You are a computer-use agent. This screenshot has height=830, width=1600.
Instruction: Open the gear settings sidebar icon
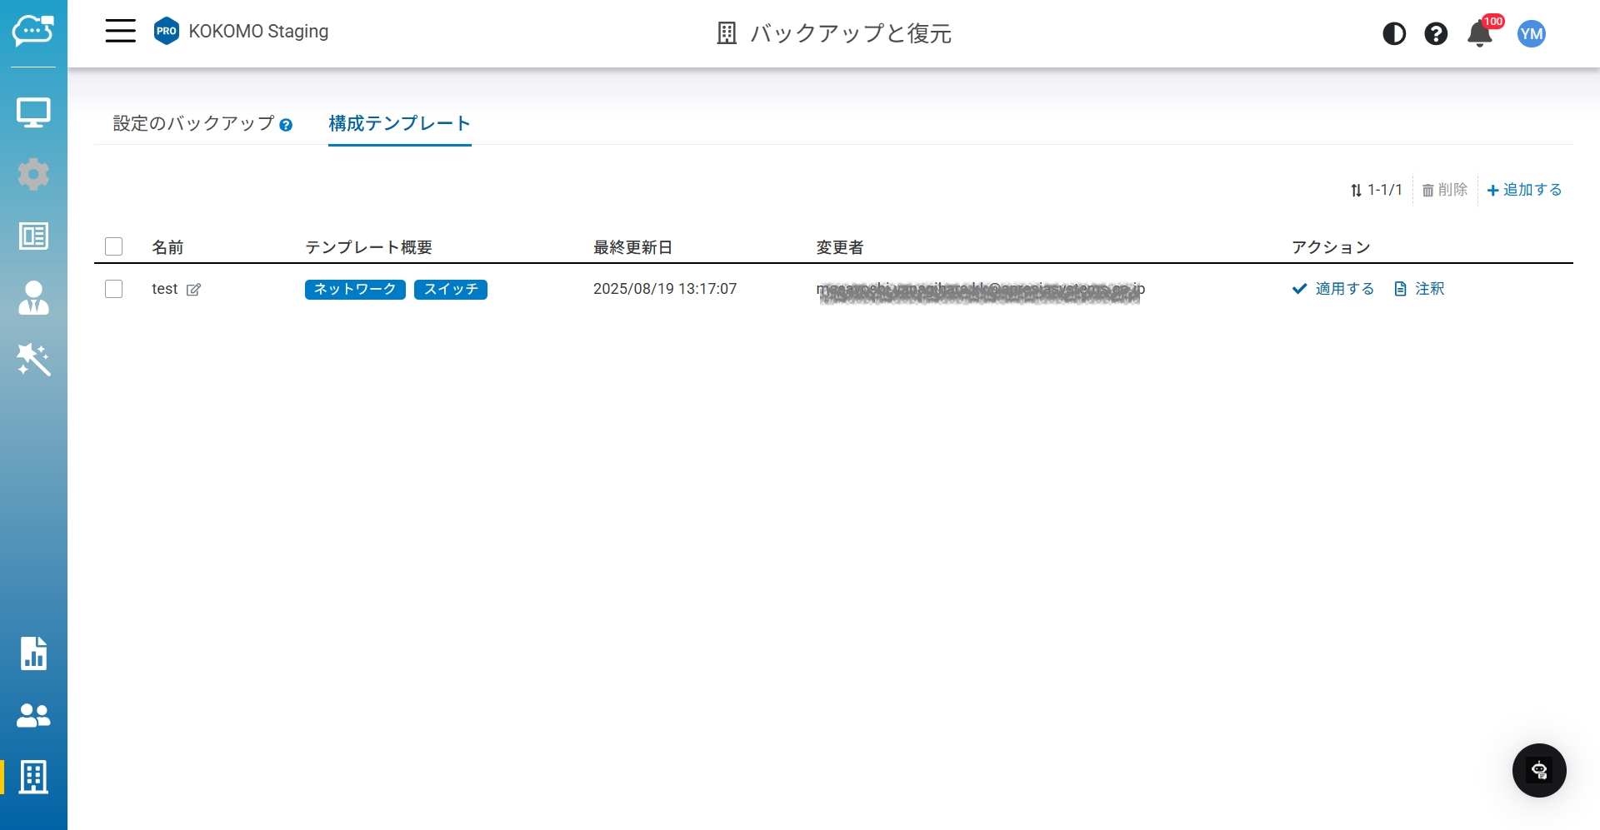coord(33,174)
